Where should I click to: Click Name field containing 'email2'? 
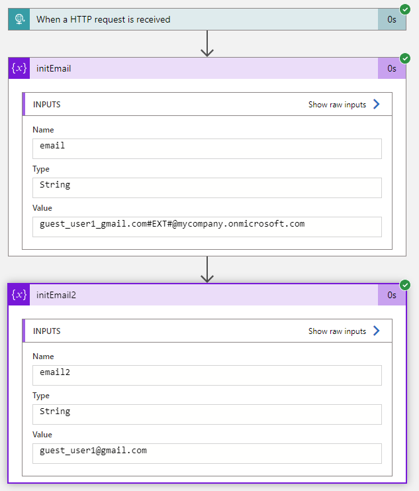pos(207,374)
